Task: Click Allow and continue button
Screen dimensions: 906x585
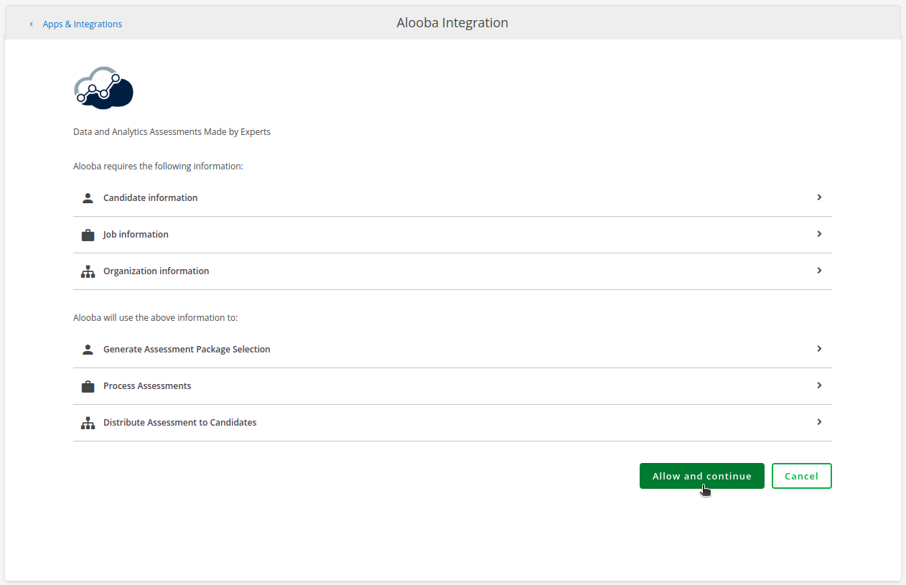Action: click(701, 476)
